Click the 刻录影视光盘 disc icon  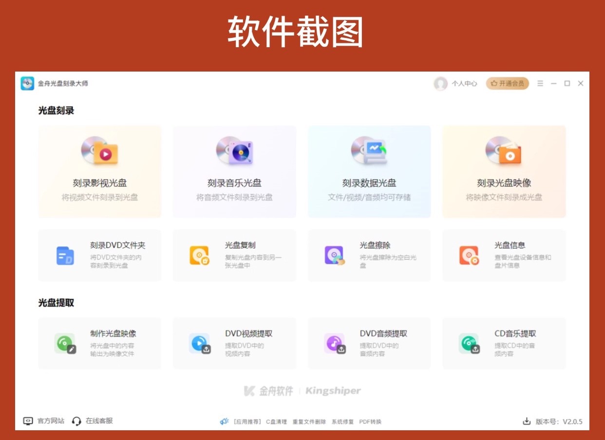(x=99, y=150)
